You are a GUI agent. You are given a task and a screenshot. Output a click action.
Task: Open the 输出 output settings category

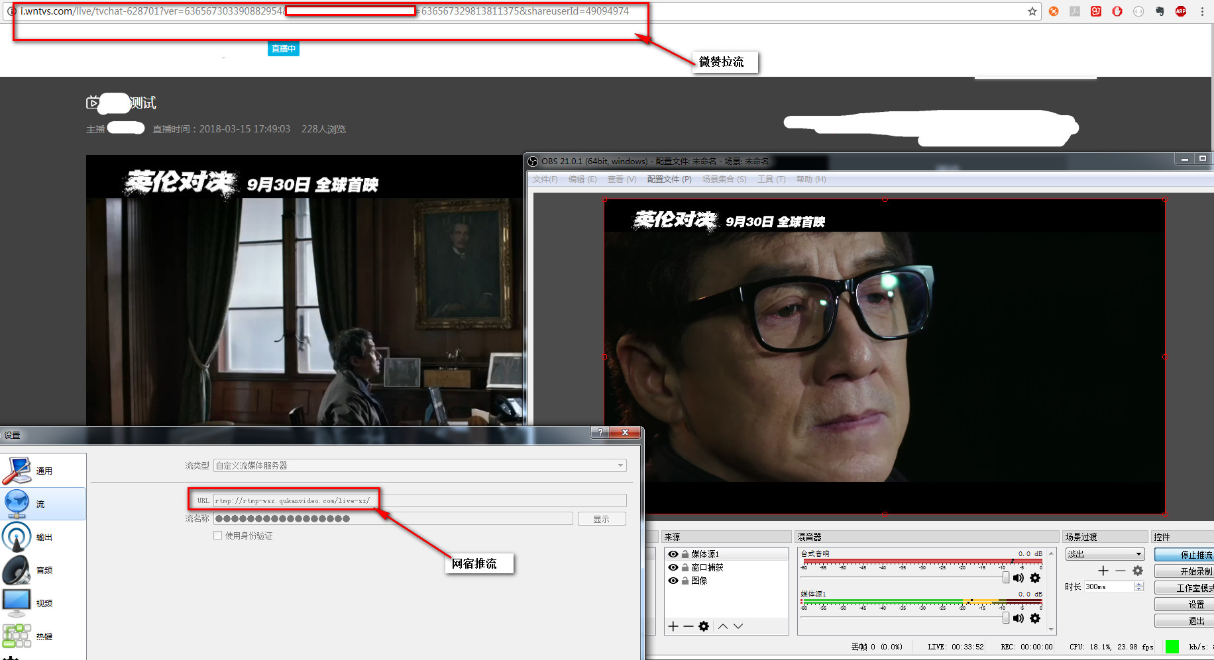pyautogui.click(x=44, y=537)
